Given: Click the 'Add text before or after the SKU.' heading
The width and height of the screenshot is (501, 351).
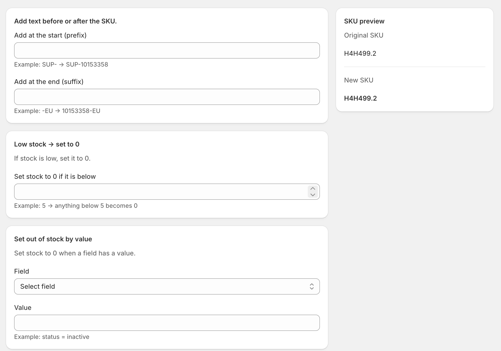Looking at the screenshot, I should 65,21.
